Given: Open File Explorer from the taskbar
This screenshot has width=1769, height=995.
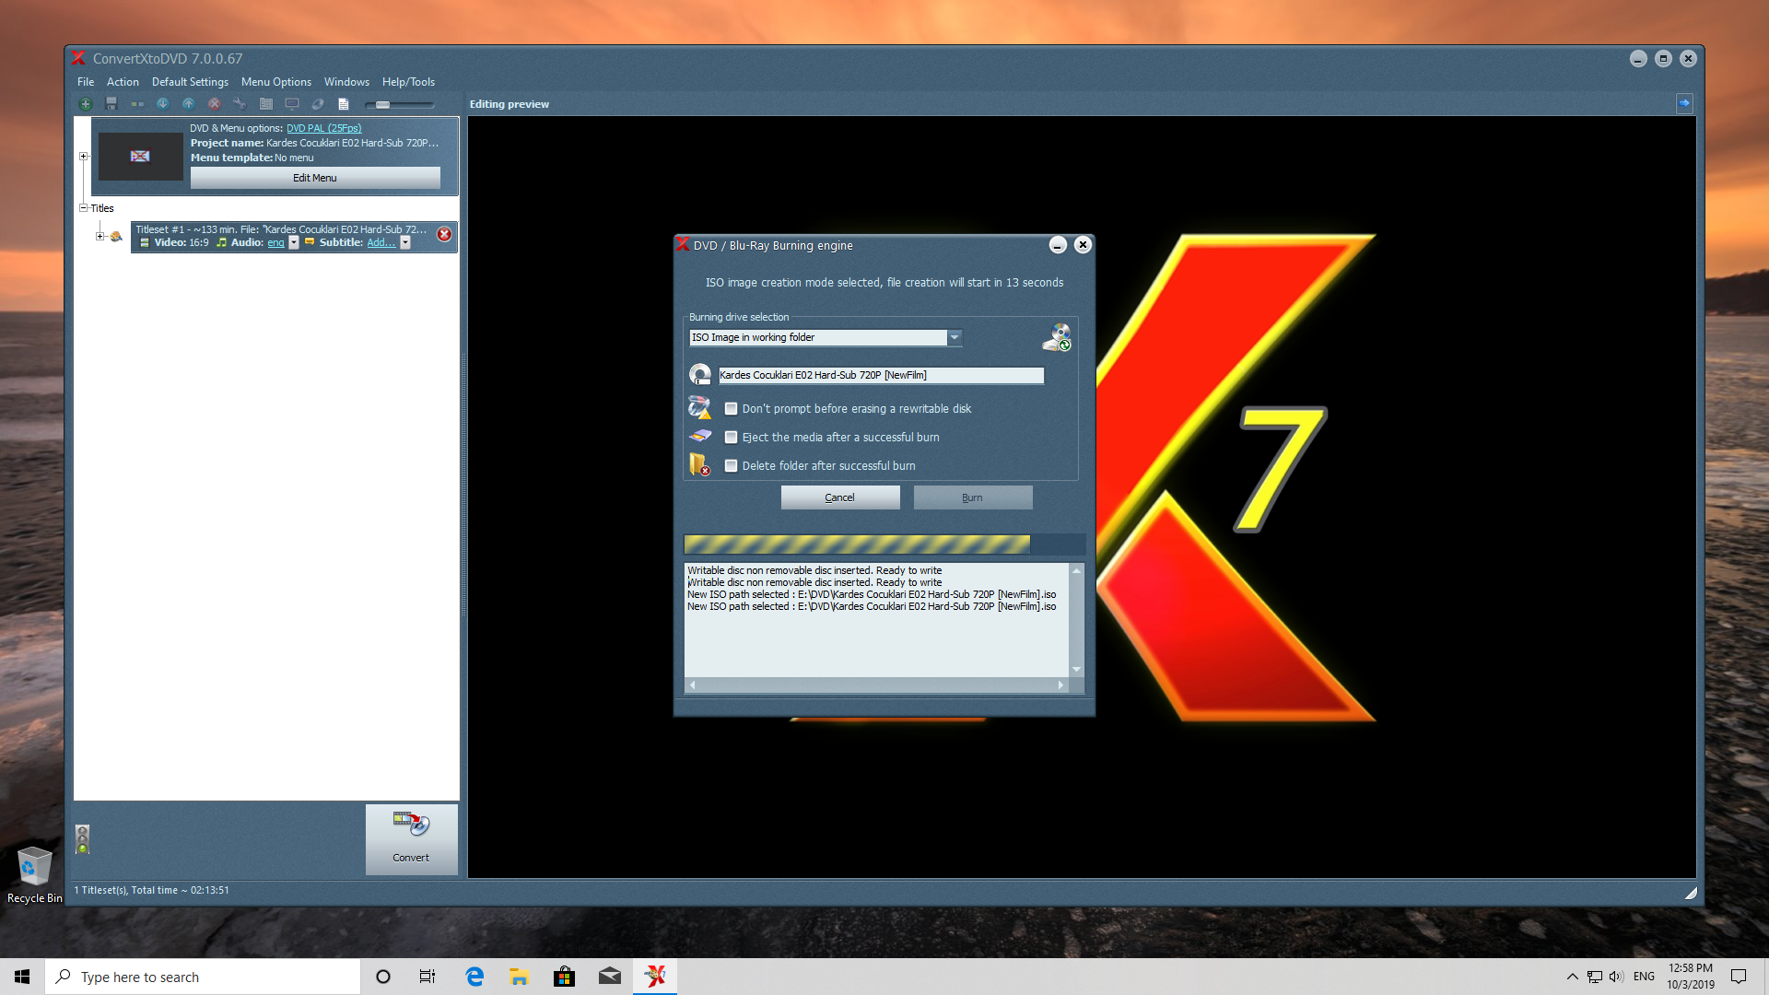Looking at the screenshot, I should [x=520, y=977].
